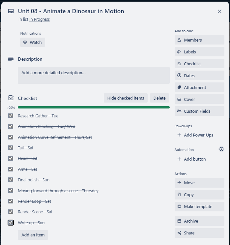Share the card
Image resolution: width=230 pixels, height=245 pixels.
199,233
